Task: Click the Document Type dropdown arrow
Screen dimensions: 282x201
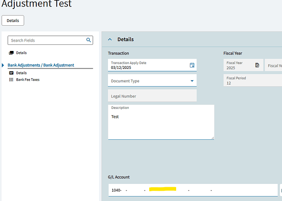Action: (192, 81)
